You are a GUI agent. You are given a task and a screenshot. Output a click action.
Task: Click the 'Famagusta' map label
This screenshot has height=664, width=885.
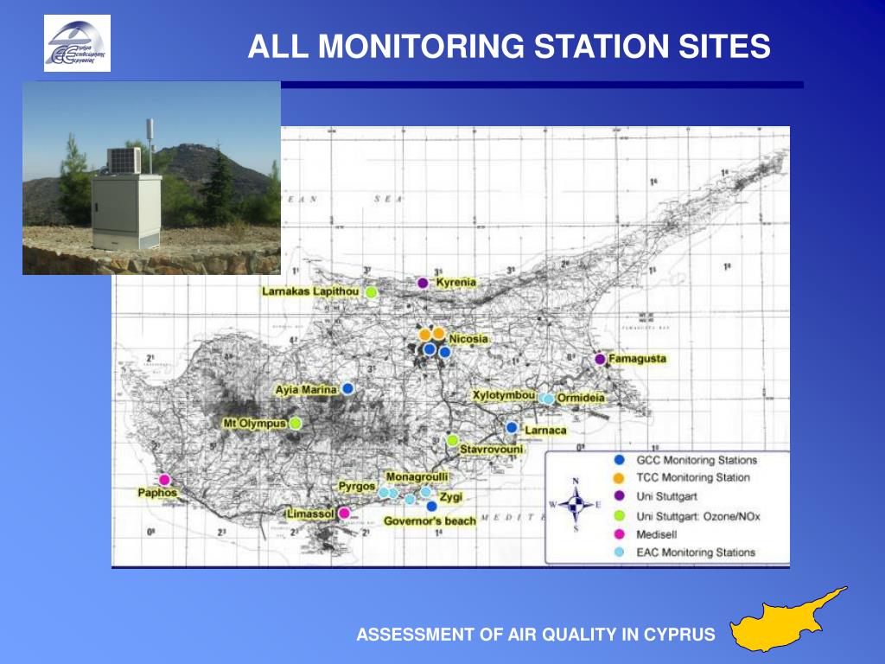[x=637, y=359]
